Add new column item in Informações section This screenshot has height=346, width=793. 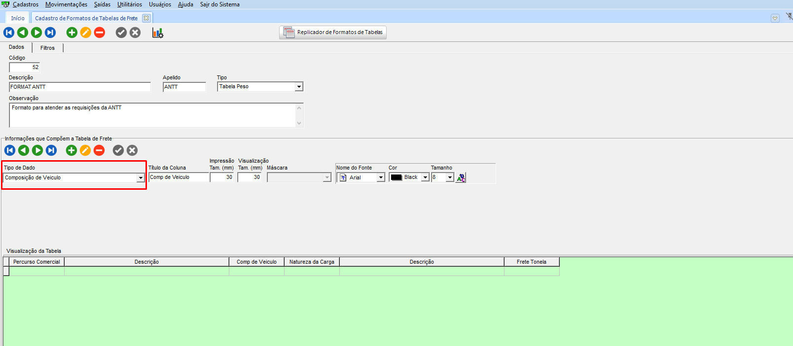tap(72, 150)
